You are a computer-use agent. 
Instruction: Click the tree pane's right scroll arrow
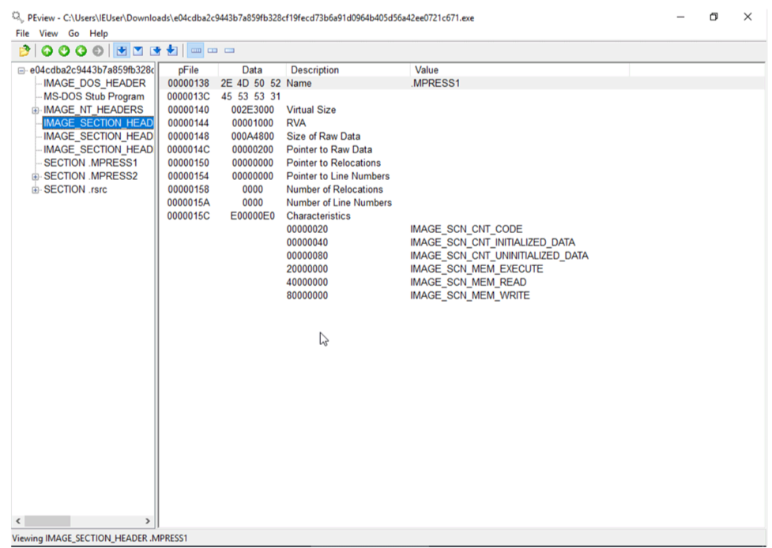click(148, 521)
